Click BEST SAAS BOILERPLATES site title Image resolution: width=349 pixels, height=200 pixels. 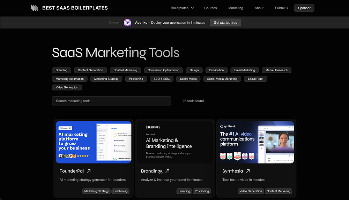point(75,8)
